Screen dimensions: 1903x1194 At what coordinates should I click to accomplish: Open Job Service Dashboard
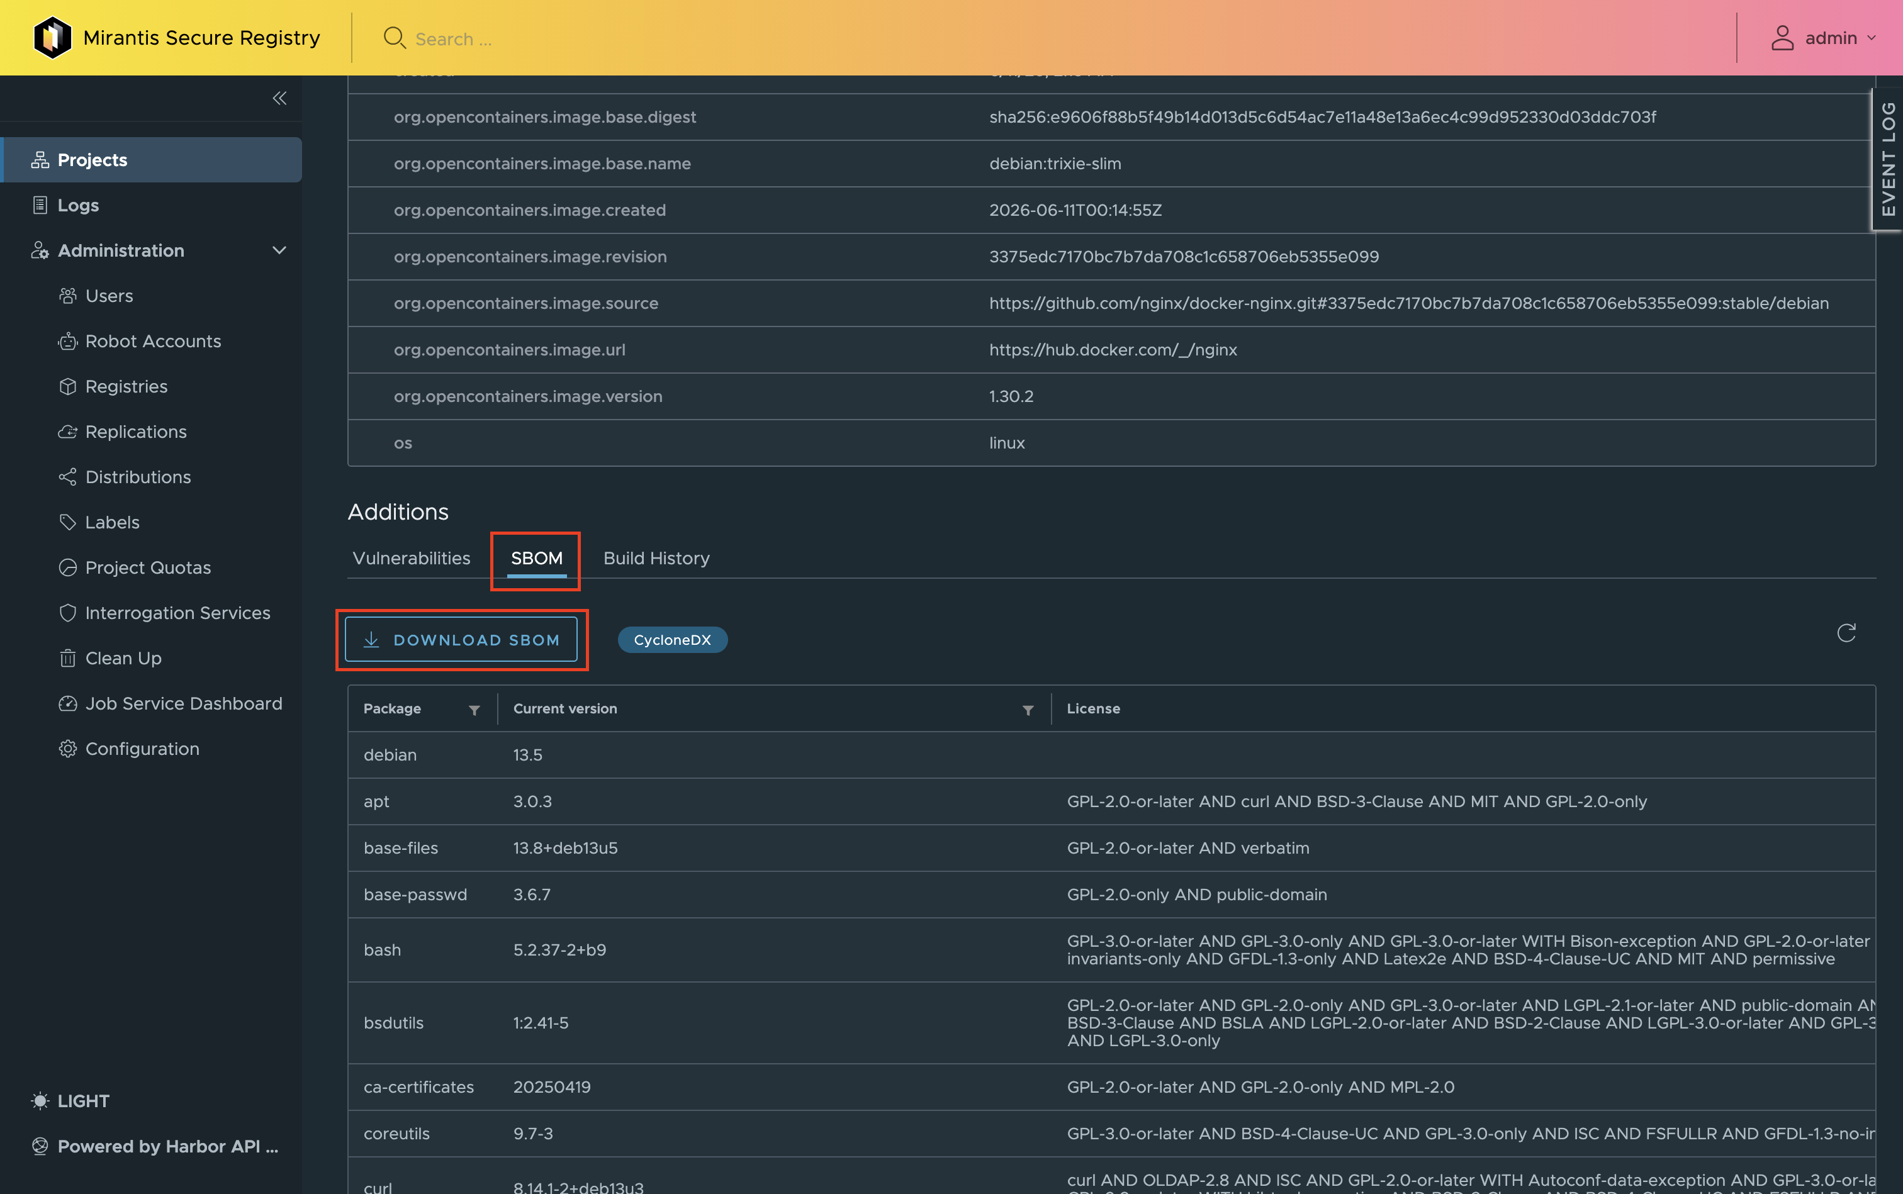(x=171, y=703)
